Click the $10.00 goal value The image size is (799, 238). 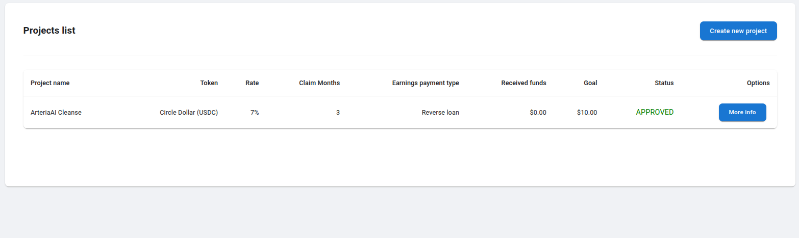[587, 113]
